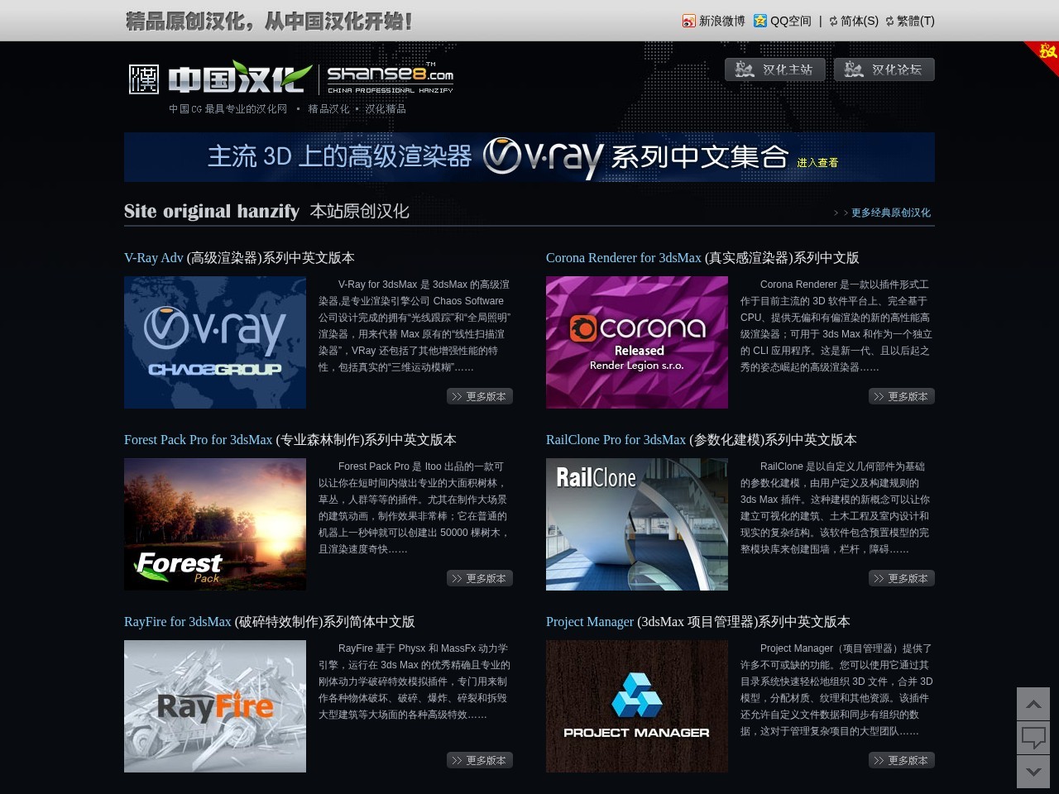This screenshot has height=794, width=1059.
Task: Click the scroll-to-top arrow icon
Action: 1033,704
